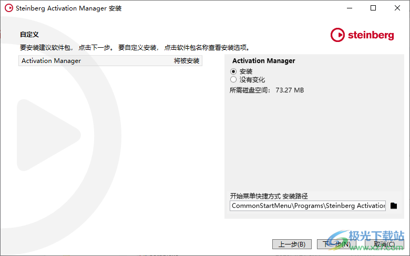Click the 自定义 page heading

pyautogui.click(x=29, y=35)
